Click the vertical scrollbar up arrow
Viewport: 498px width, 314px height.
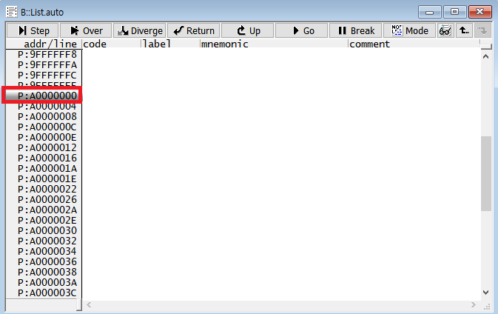click(x=485, y=56)
